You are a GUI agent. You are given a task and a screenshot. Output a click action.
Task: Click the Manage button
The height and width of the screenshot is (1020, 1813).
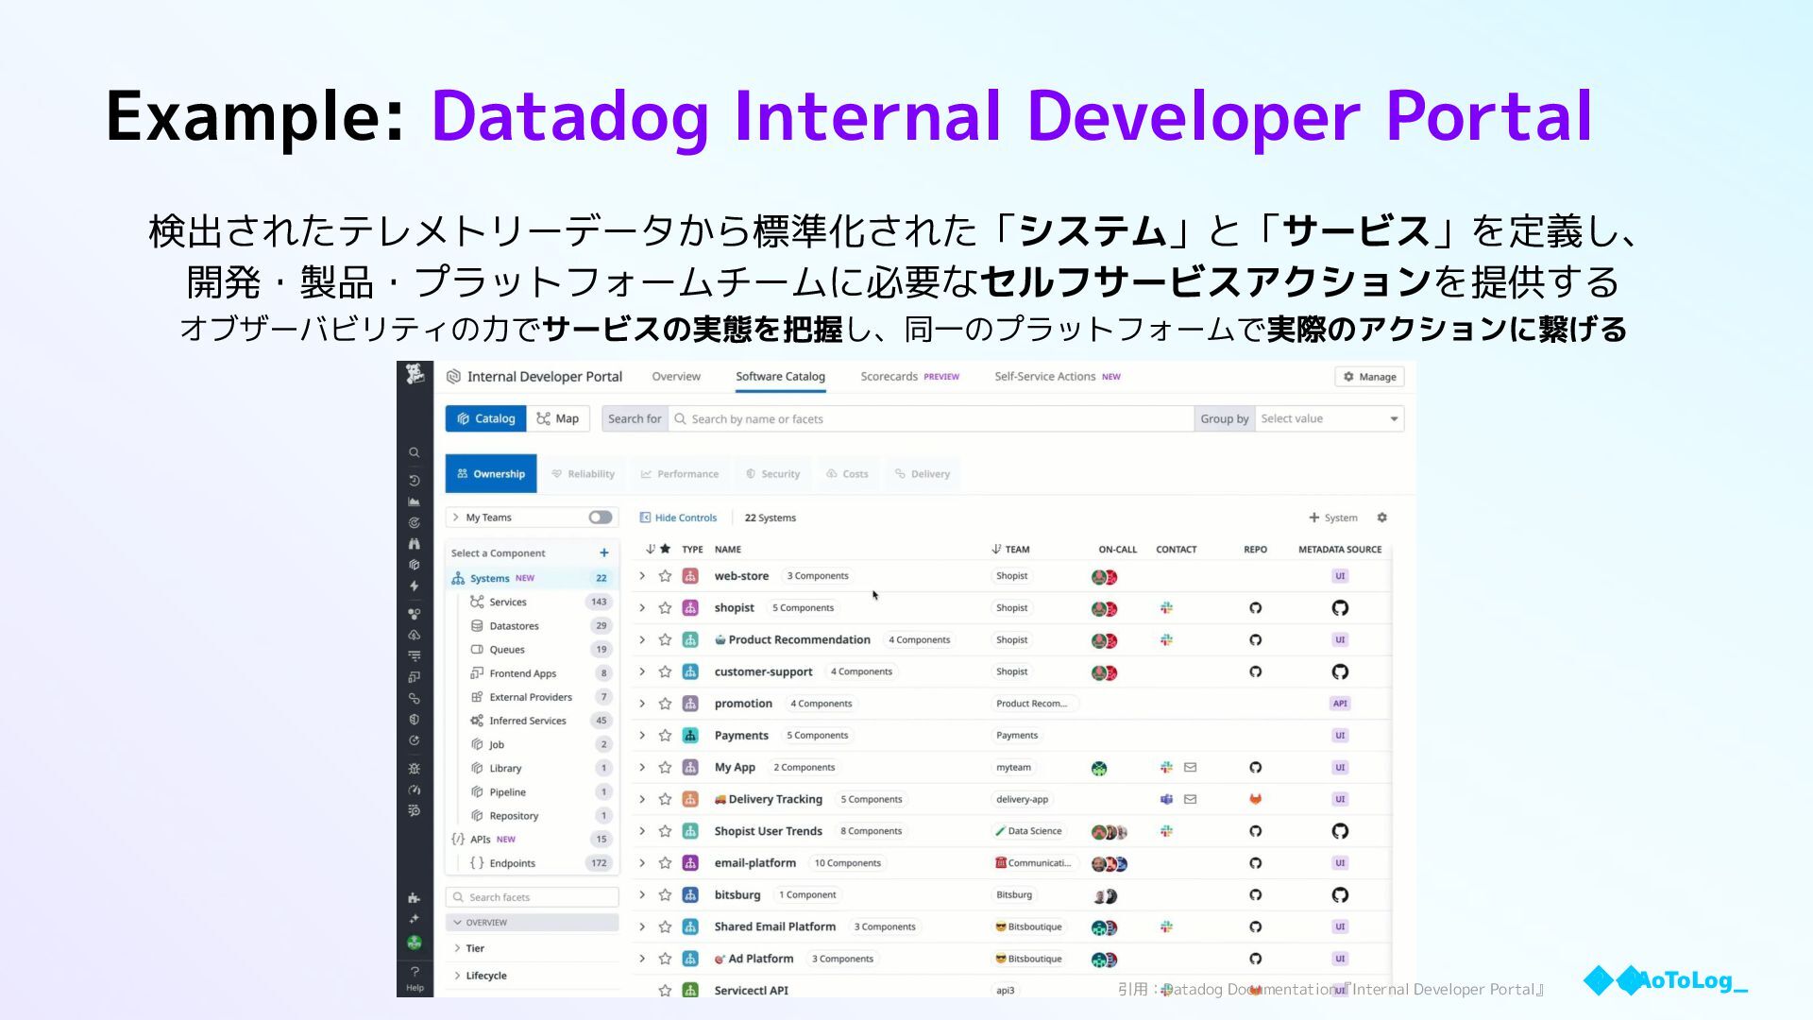coord(1369,377)
